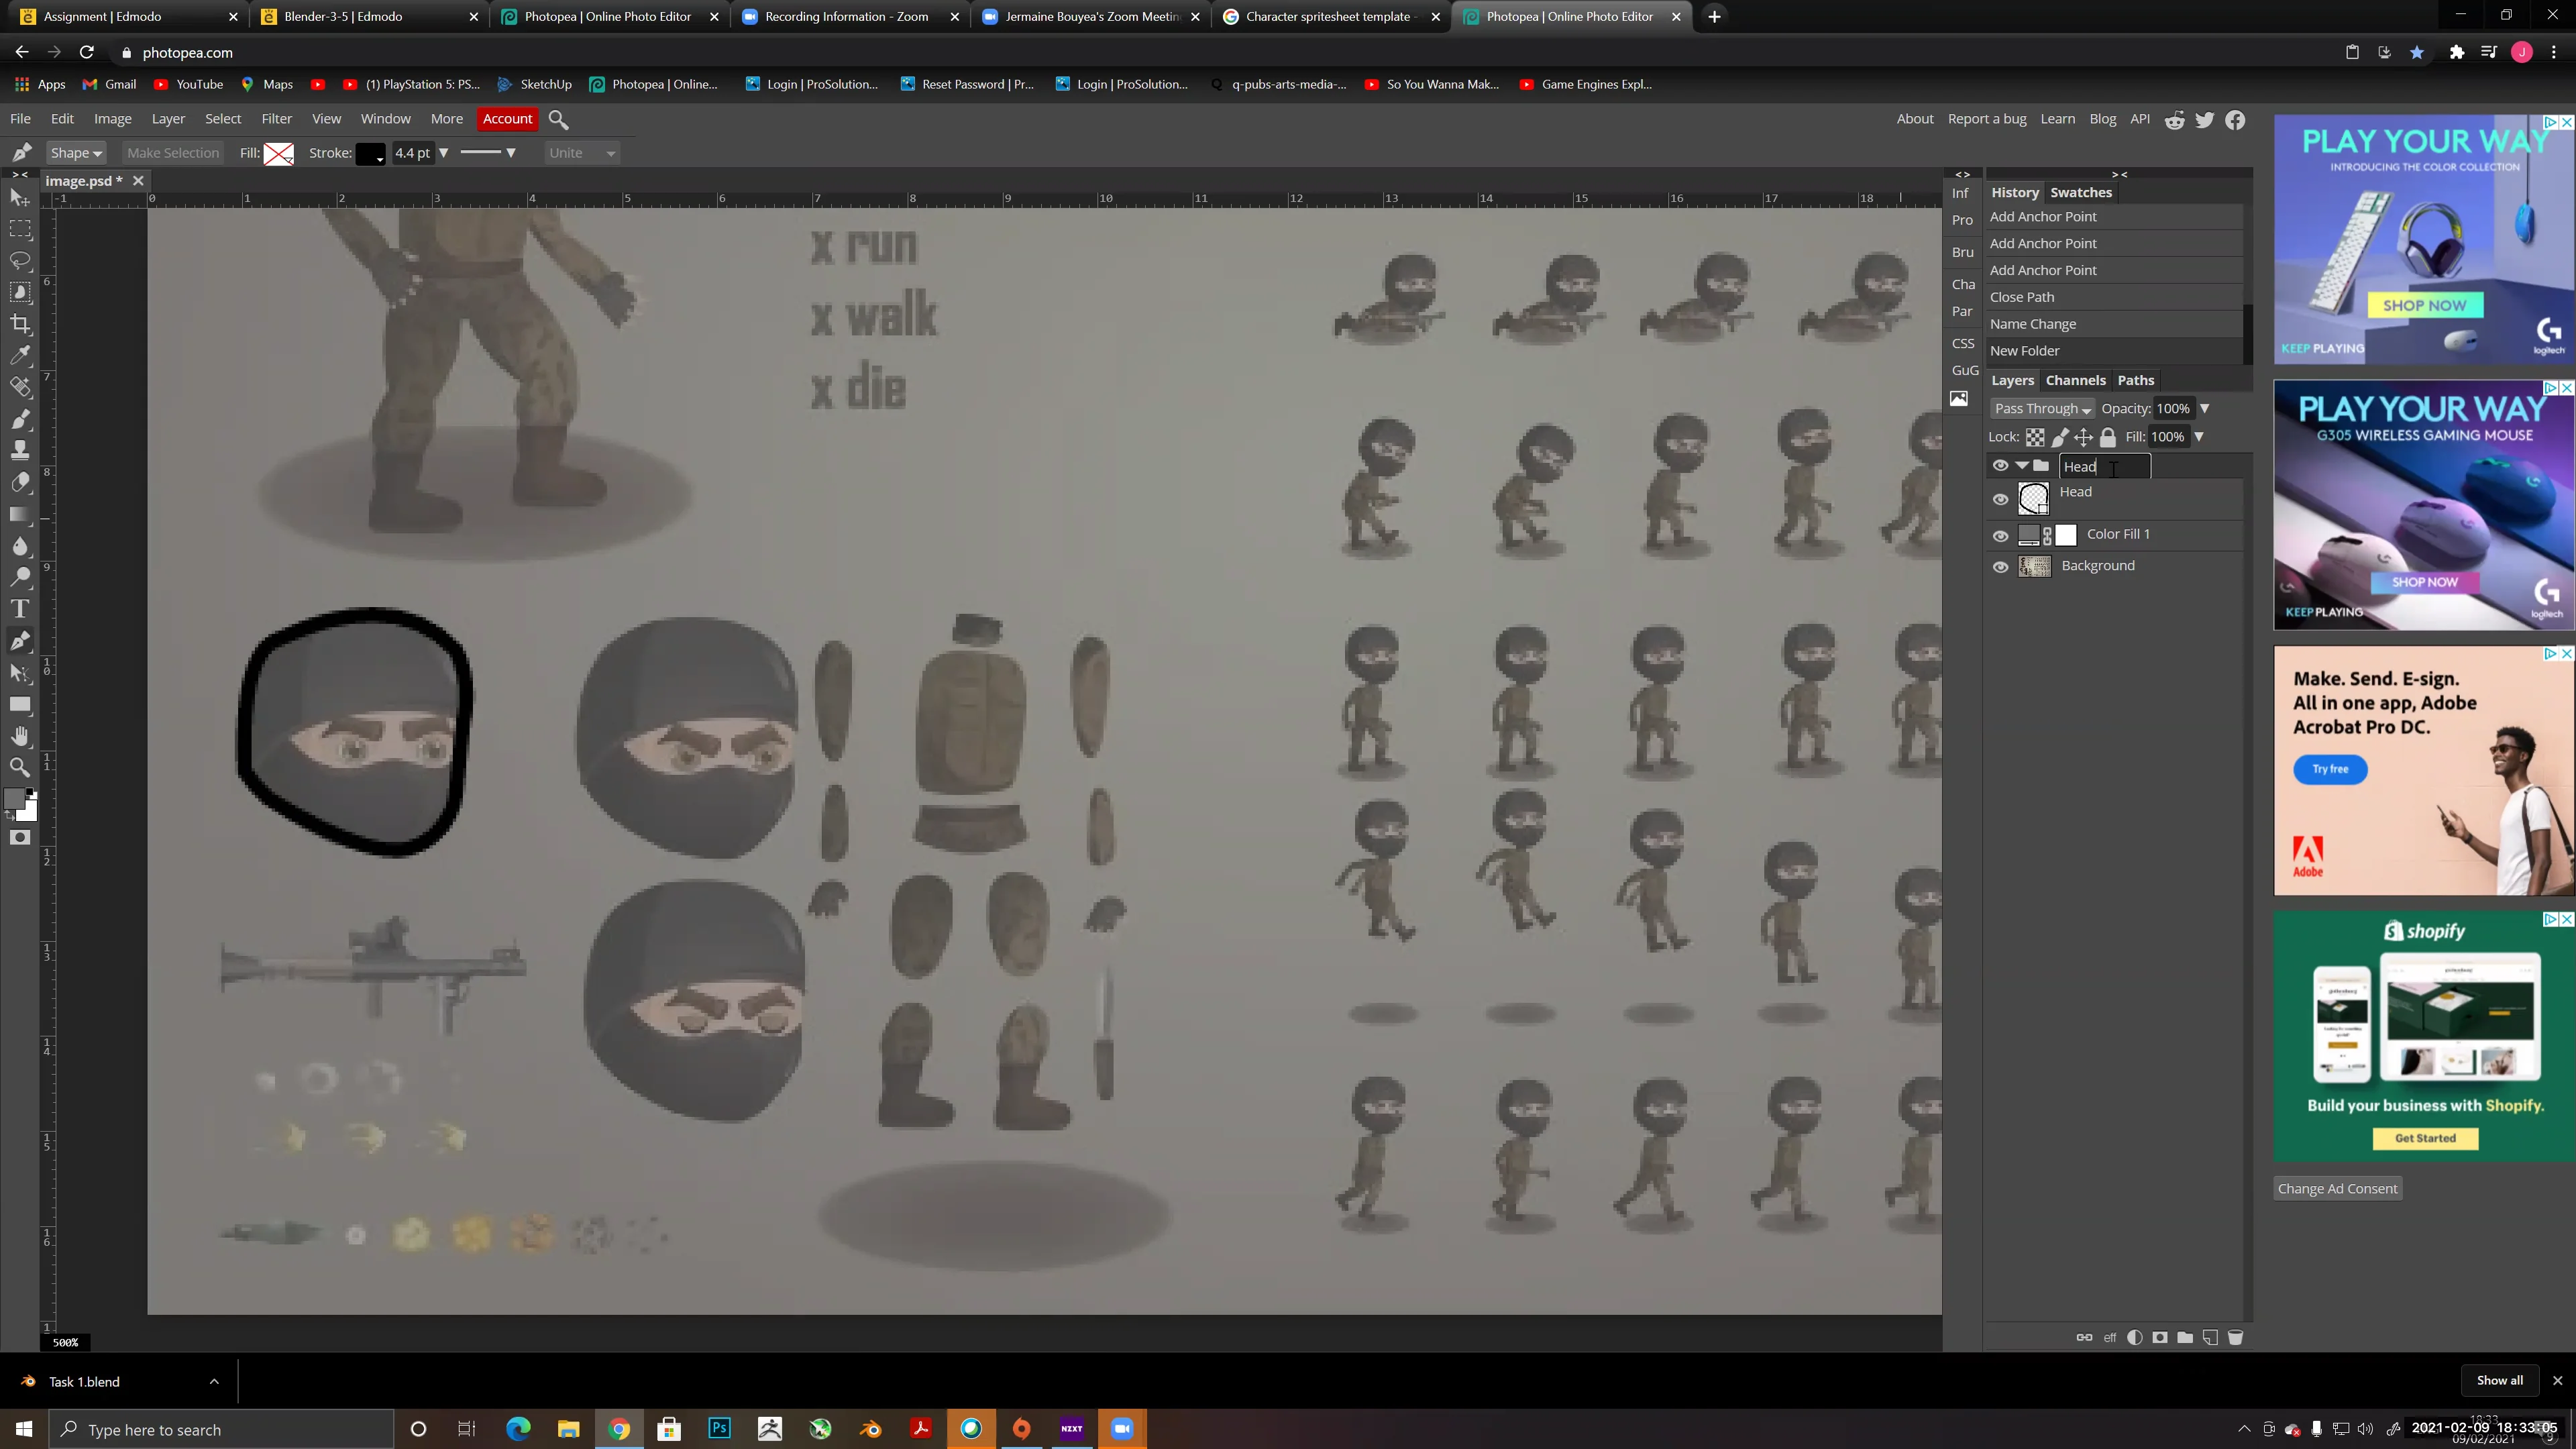Enable lock transparent pixels on the layer
This screenshot has width=2576, height=1449.
point(2036,437)
